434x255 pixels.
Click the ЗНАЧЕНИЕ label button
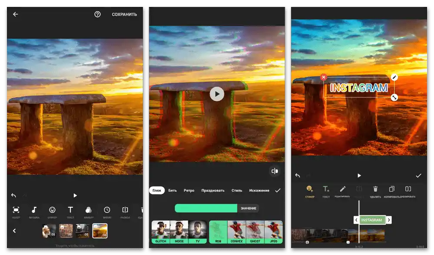(248, 208)
